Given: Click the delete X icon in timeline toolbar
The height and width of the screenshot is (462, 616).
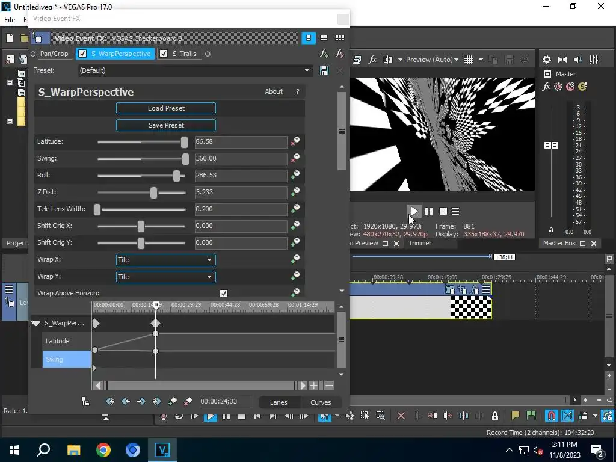Looking at the screenshot, I should [401, 416].
